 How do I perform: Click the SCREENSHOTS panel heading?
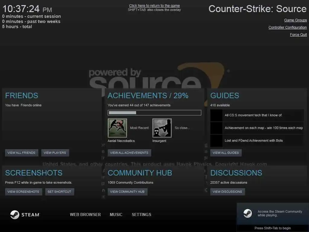(34, 173)
